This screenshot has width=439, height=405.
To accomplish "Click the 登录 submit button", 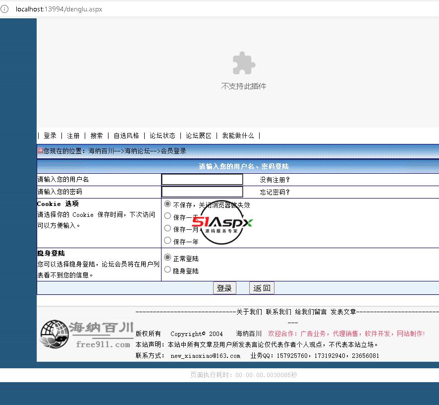I will click(224, 288).
